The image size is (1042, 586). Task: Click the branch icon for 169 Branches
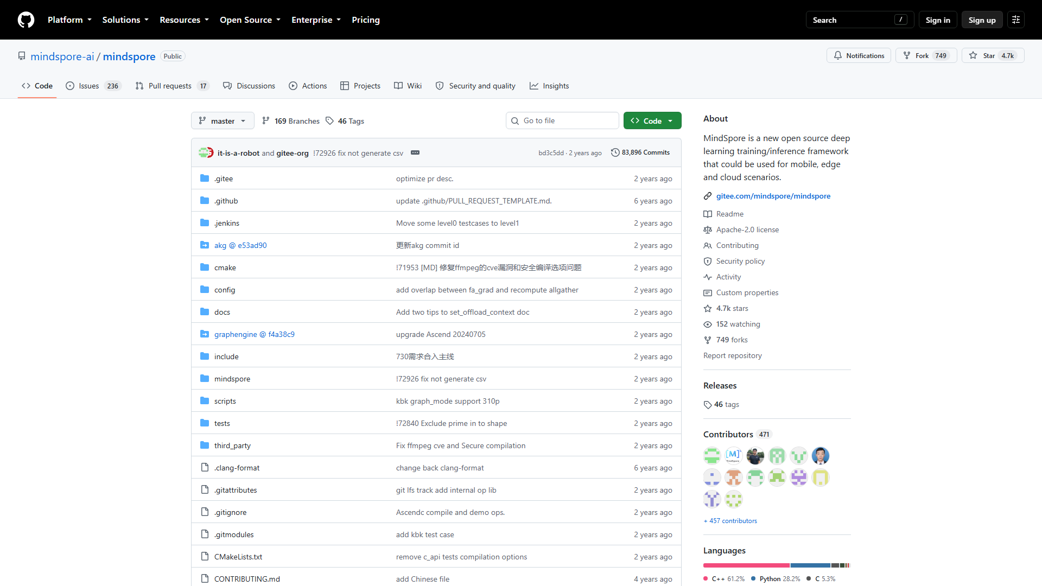point(266,120)
